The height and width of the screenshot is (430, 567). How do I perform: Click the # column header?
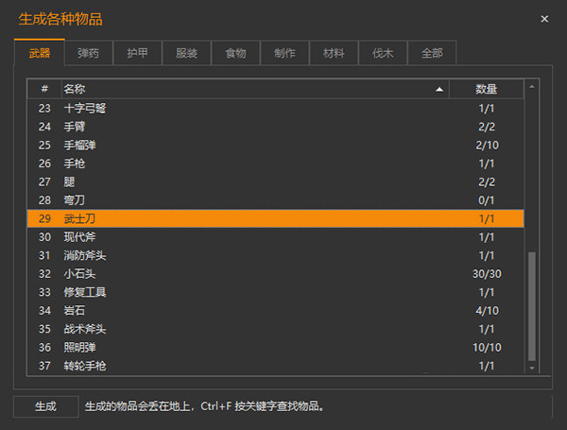(x=44, y=89)
